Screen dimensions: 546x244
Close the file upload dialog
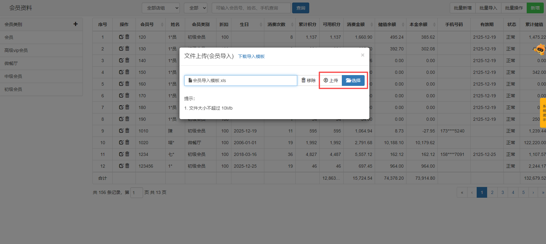(x=363, y=55)
